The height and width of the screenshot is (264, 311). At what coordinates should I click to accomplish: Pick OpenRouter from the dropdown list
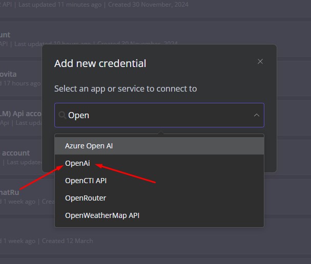159,198
